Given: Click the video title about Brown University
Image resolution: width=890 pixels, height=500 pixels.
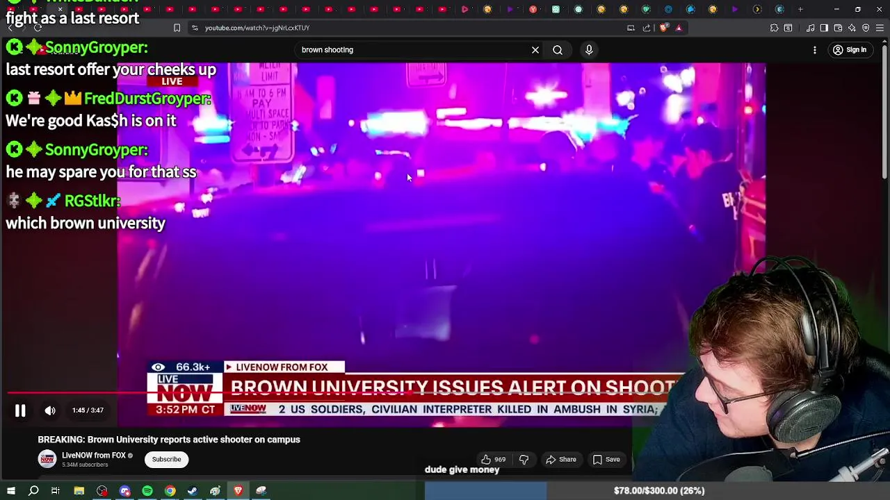Looking at the screenshot, I should click(x=169, y=440).
